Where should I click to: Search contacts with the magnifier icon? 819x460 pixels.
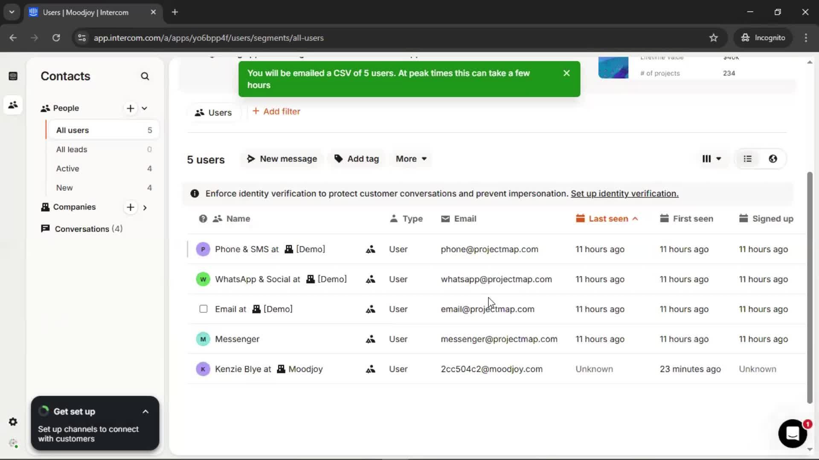click(145, 76)
